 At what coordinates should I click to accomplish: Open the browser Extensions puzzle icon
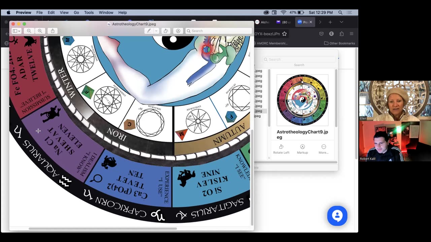point(341,34)
